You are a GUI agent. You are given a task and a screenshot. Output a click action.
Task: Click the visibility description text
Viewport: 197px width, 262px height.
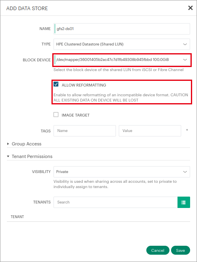tap(115, 184)
